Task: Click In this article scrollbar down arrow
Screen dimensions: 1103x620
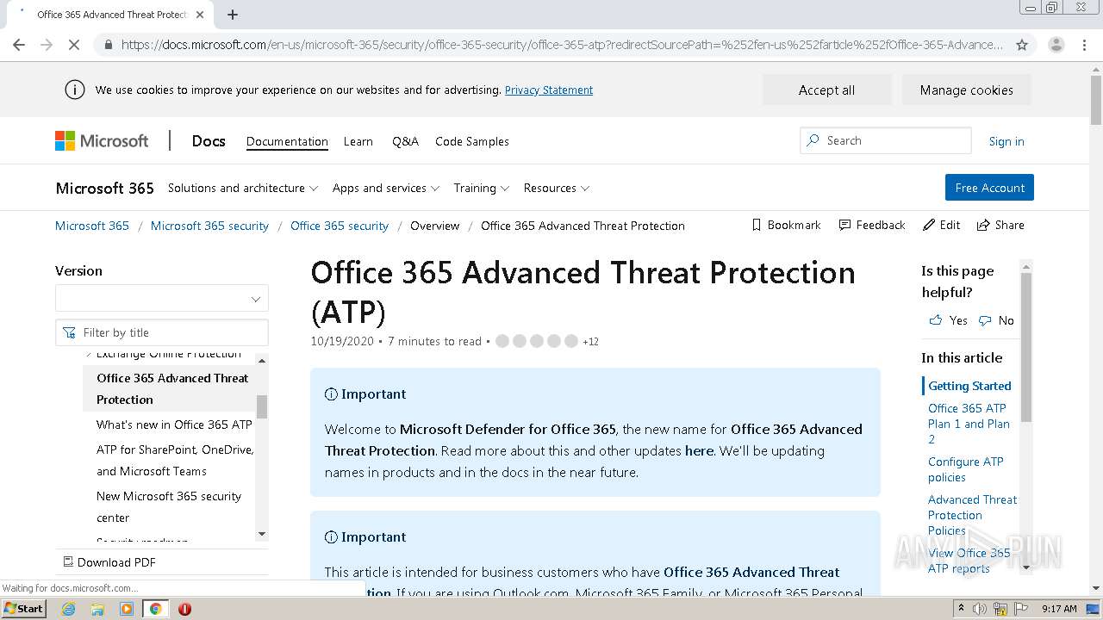Action: pyautogui.click(x=1026, y=567)
